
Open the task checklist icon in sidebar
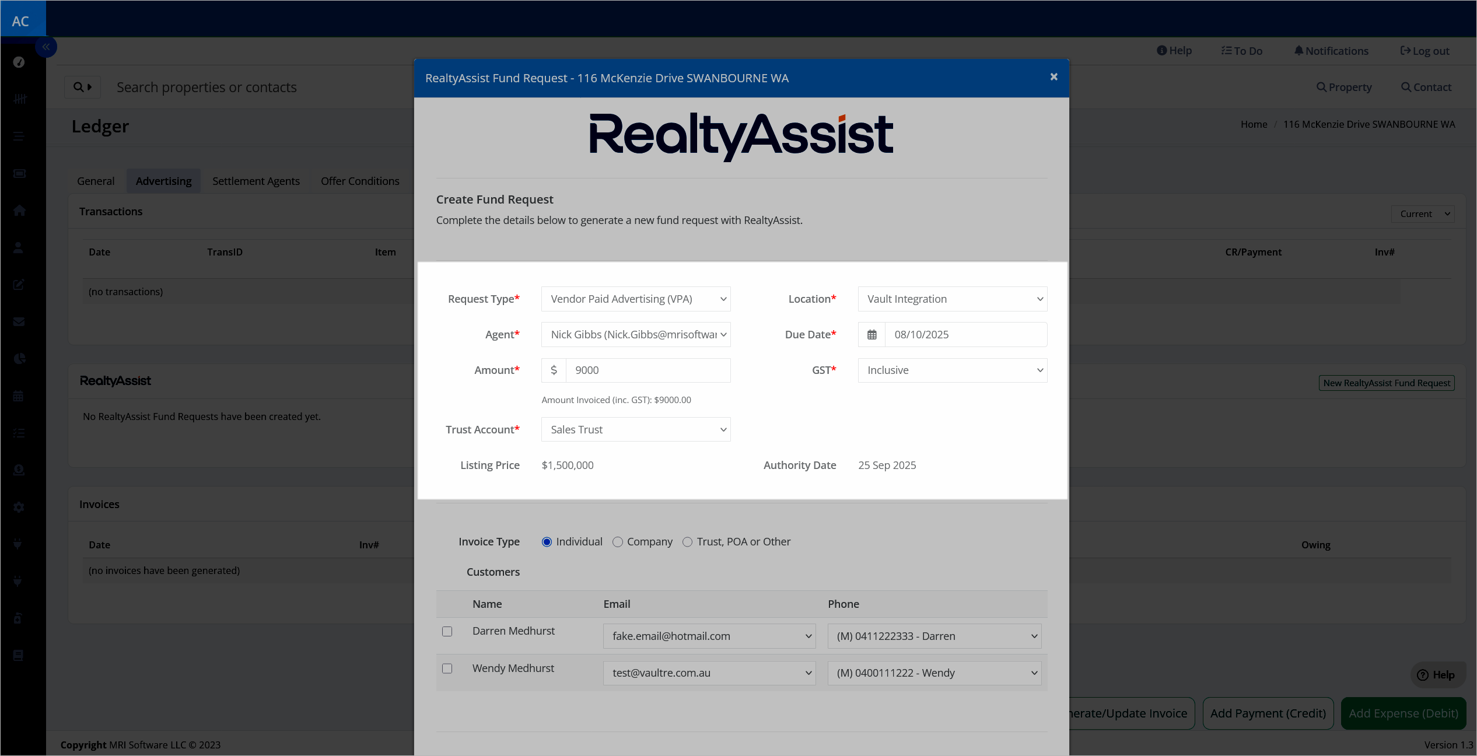point(19,433)
